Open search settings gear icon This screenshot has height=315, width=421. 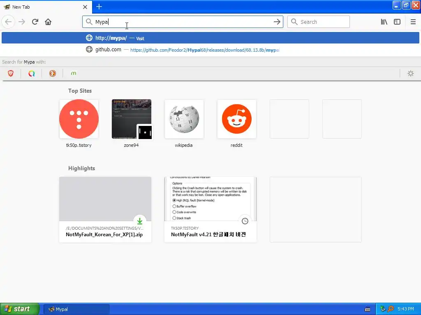click(411, 73)
